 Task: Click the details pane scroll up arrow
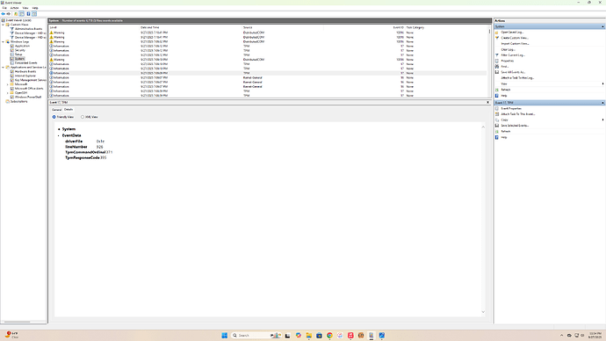(x=483, y=127)
